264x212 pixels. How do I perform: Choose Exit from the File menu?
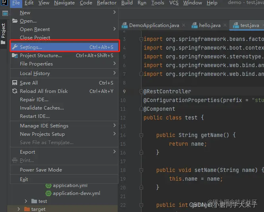(64, 179)
